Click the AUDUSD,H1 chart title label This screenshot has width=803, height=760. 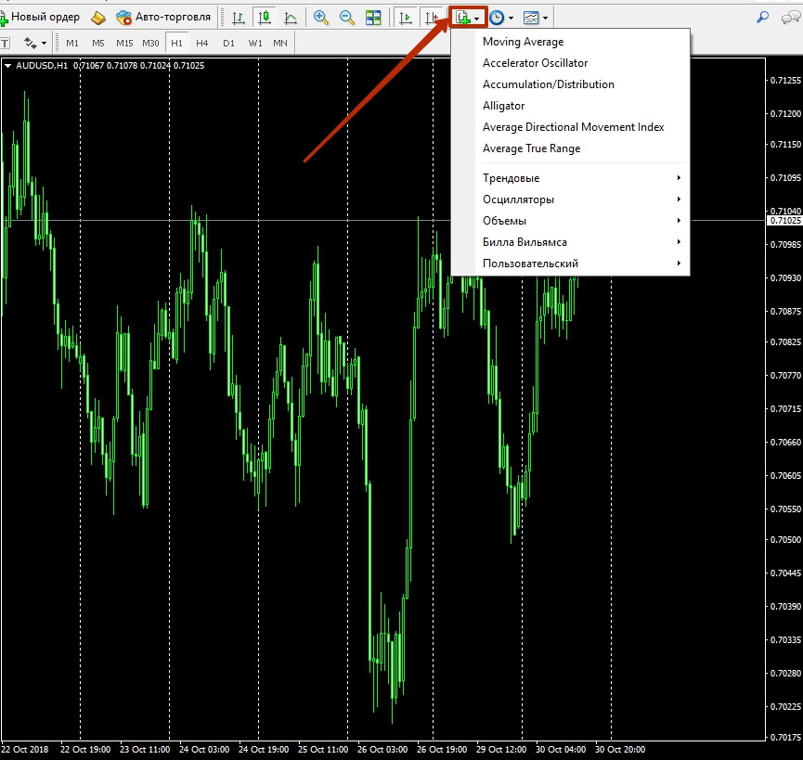pyautogui.click(x=42, y=65)
